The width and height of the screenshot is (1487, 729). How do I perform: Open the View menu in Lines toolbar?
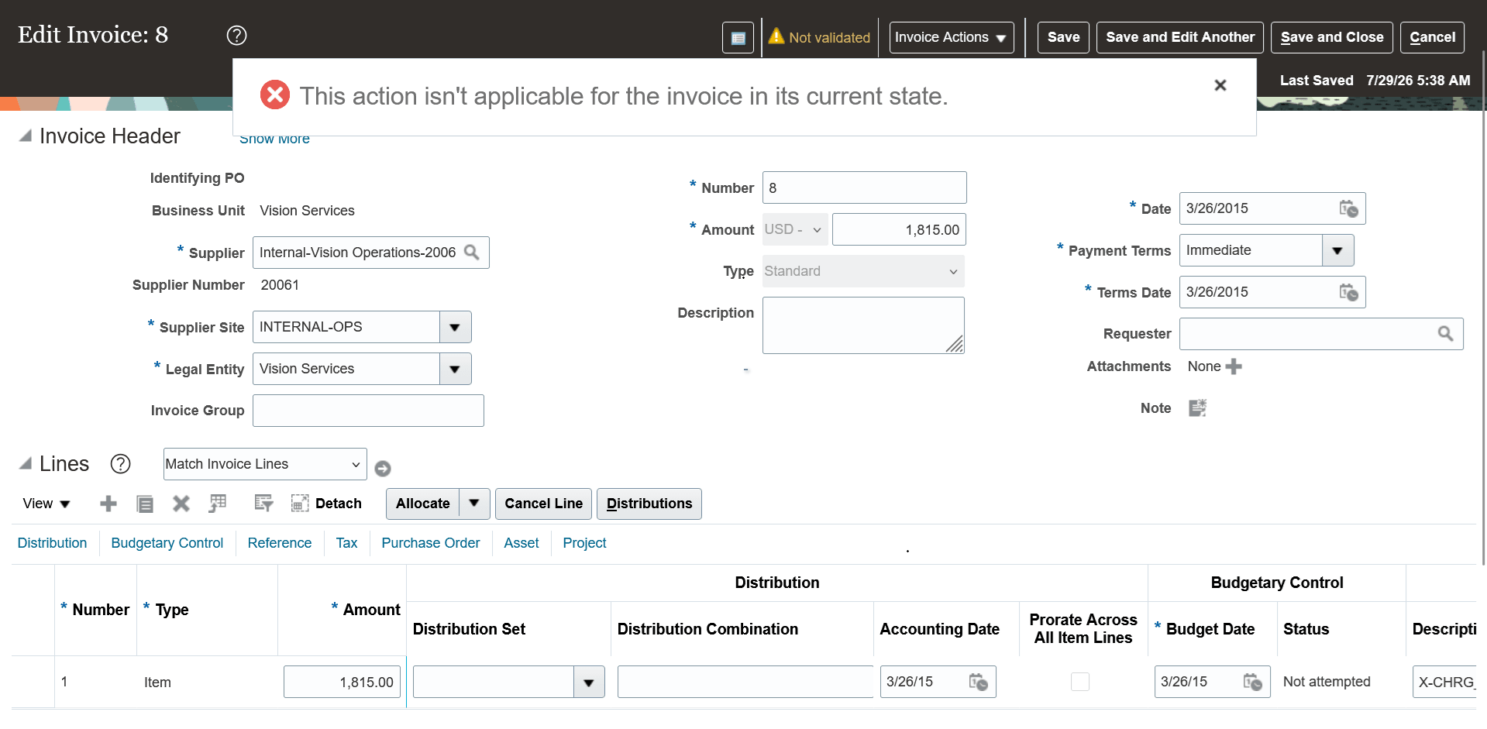(46, 504)
